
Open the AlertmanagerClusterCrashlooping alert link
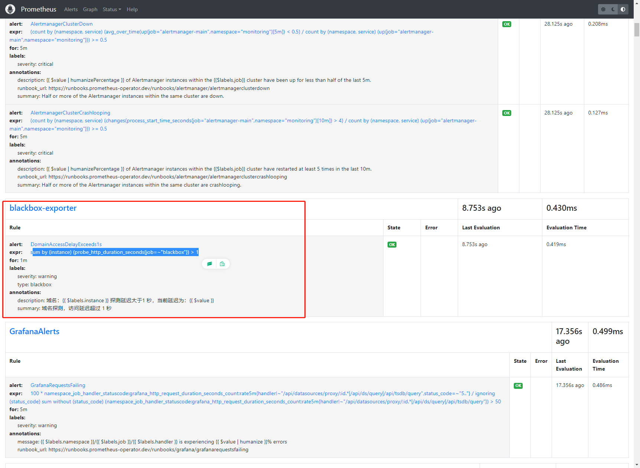click(x=71, y=113)
